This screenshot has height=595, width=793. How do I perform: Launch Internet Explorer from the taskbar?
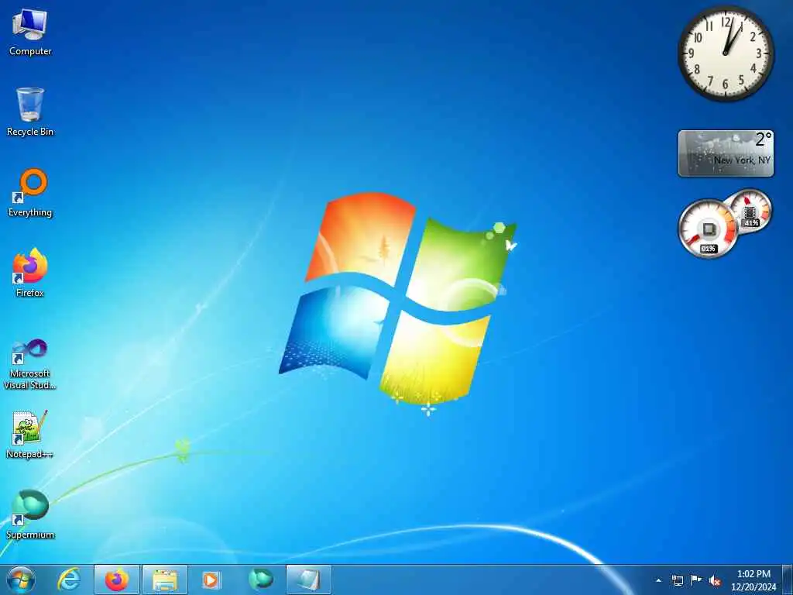tap(69, 580)
